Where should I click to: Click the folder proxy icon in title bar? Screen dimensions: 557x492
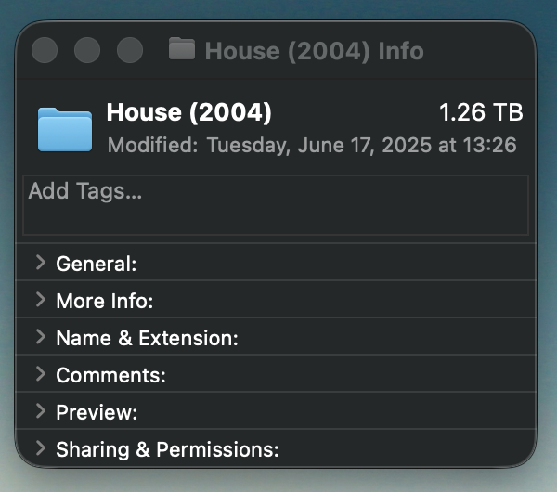click(x=182, y=48)
